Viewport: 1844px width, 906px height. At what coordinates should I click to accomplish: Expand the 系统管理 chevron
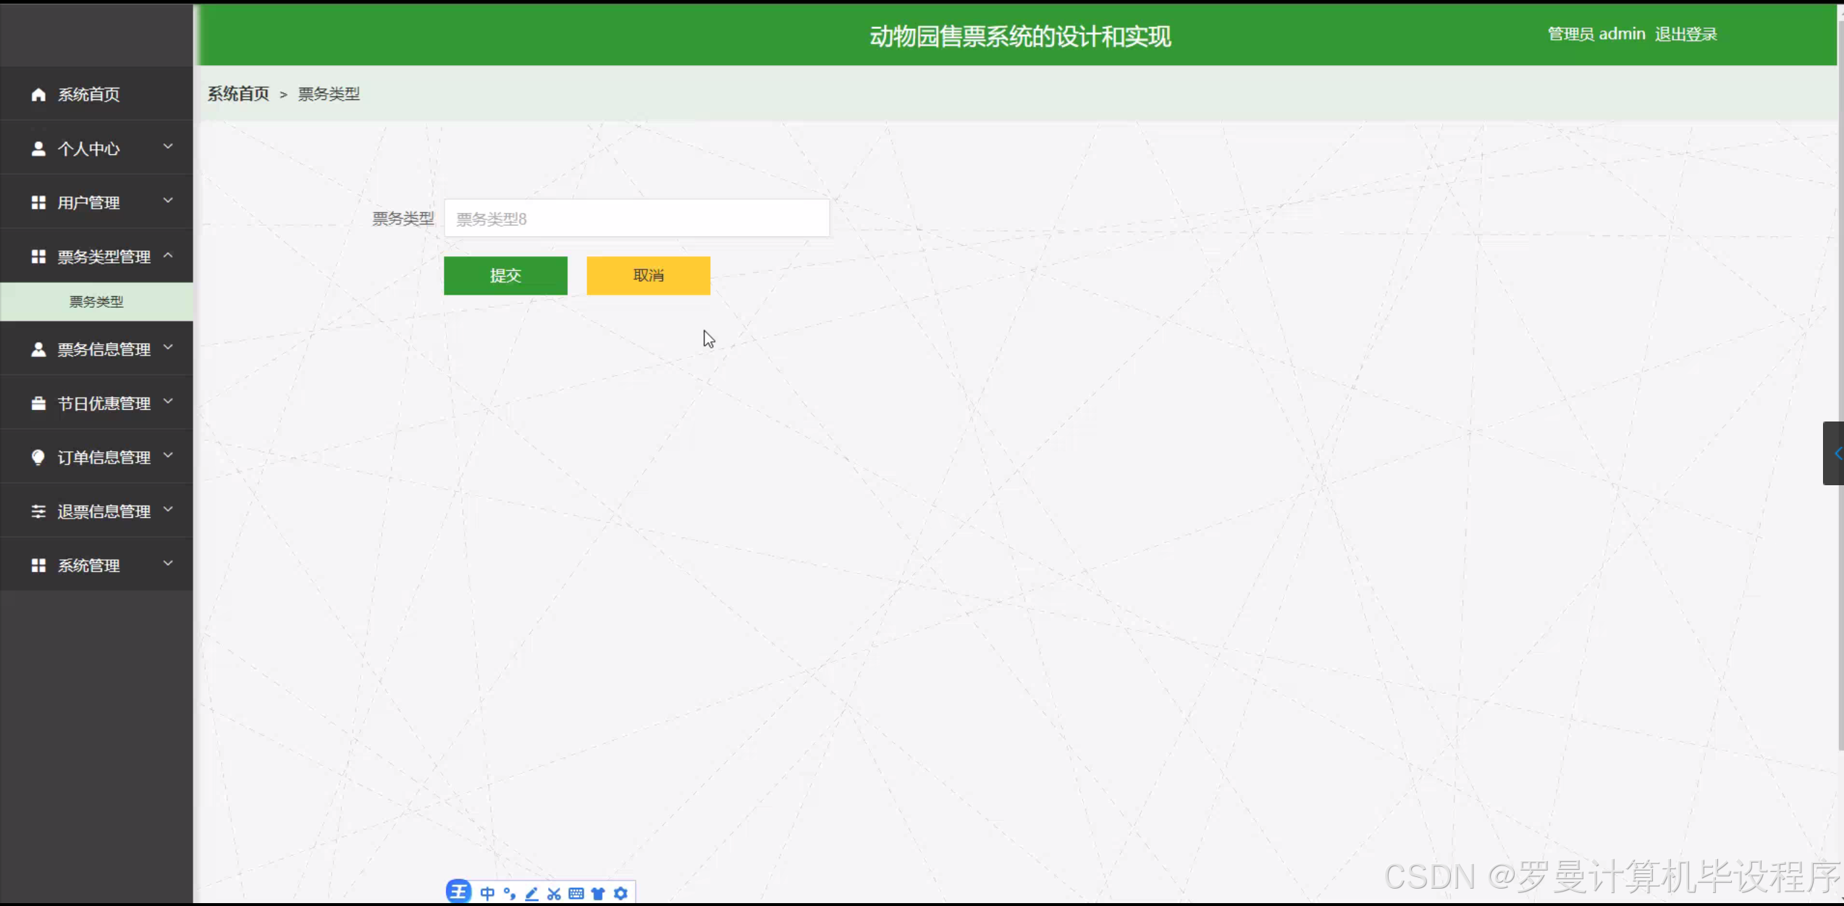click(x=168, y=563)
